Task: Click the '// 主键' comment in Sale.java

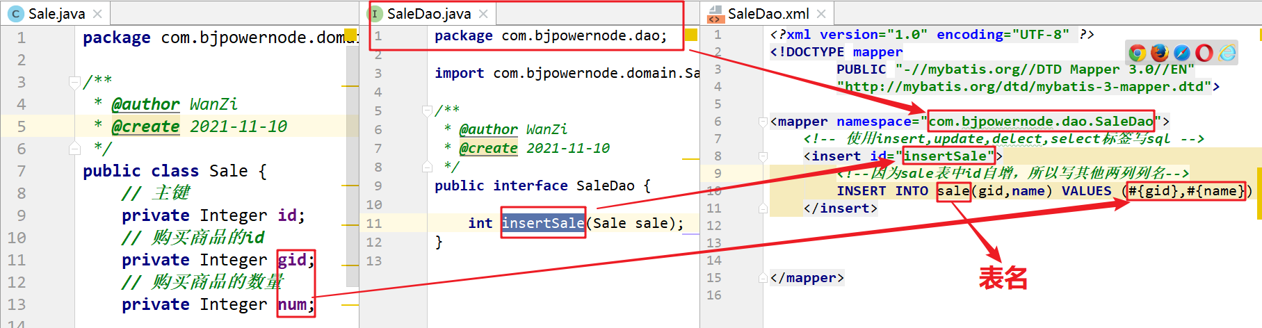Action: [155, 193]
